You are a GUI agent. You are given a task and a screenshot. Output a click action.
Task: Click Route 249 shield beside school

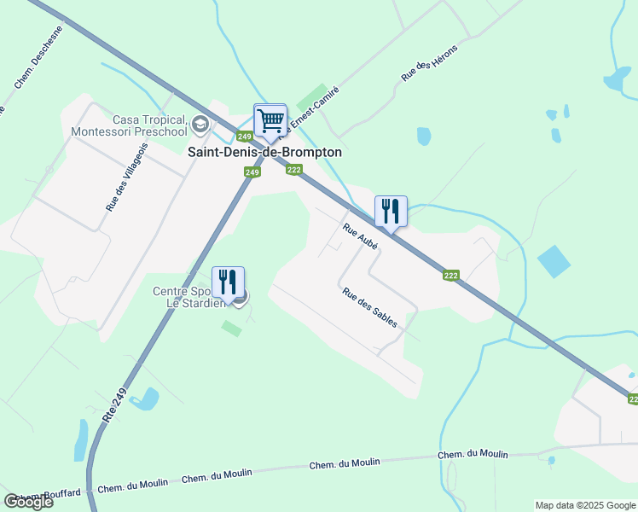(244, 136)
